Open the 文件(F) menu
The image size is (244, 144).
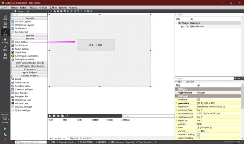click(x=5, y=8)
